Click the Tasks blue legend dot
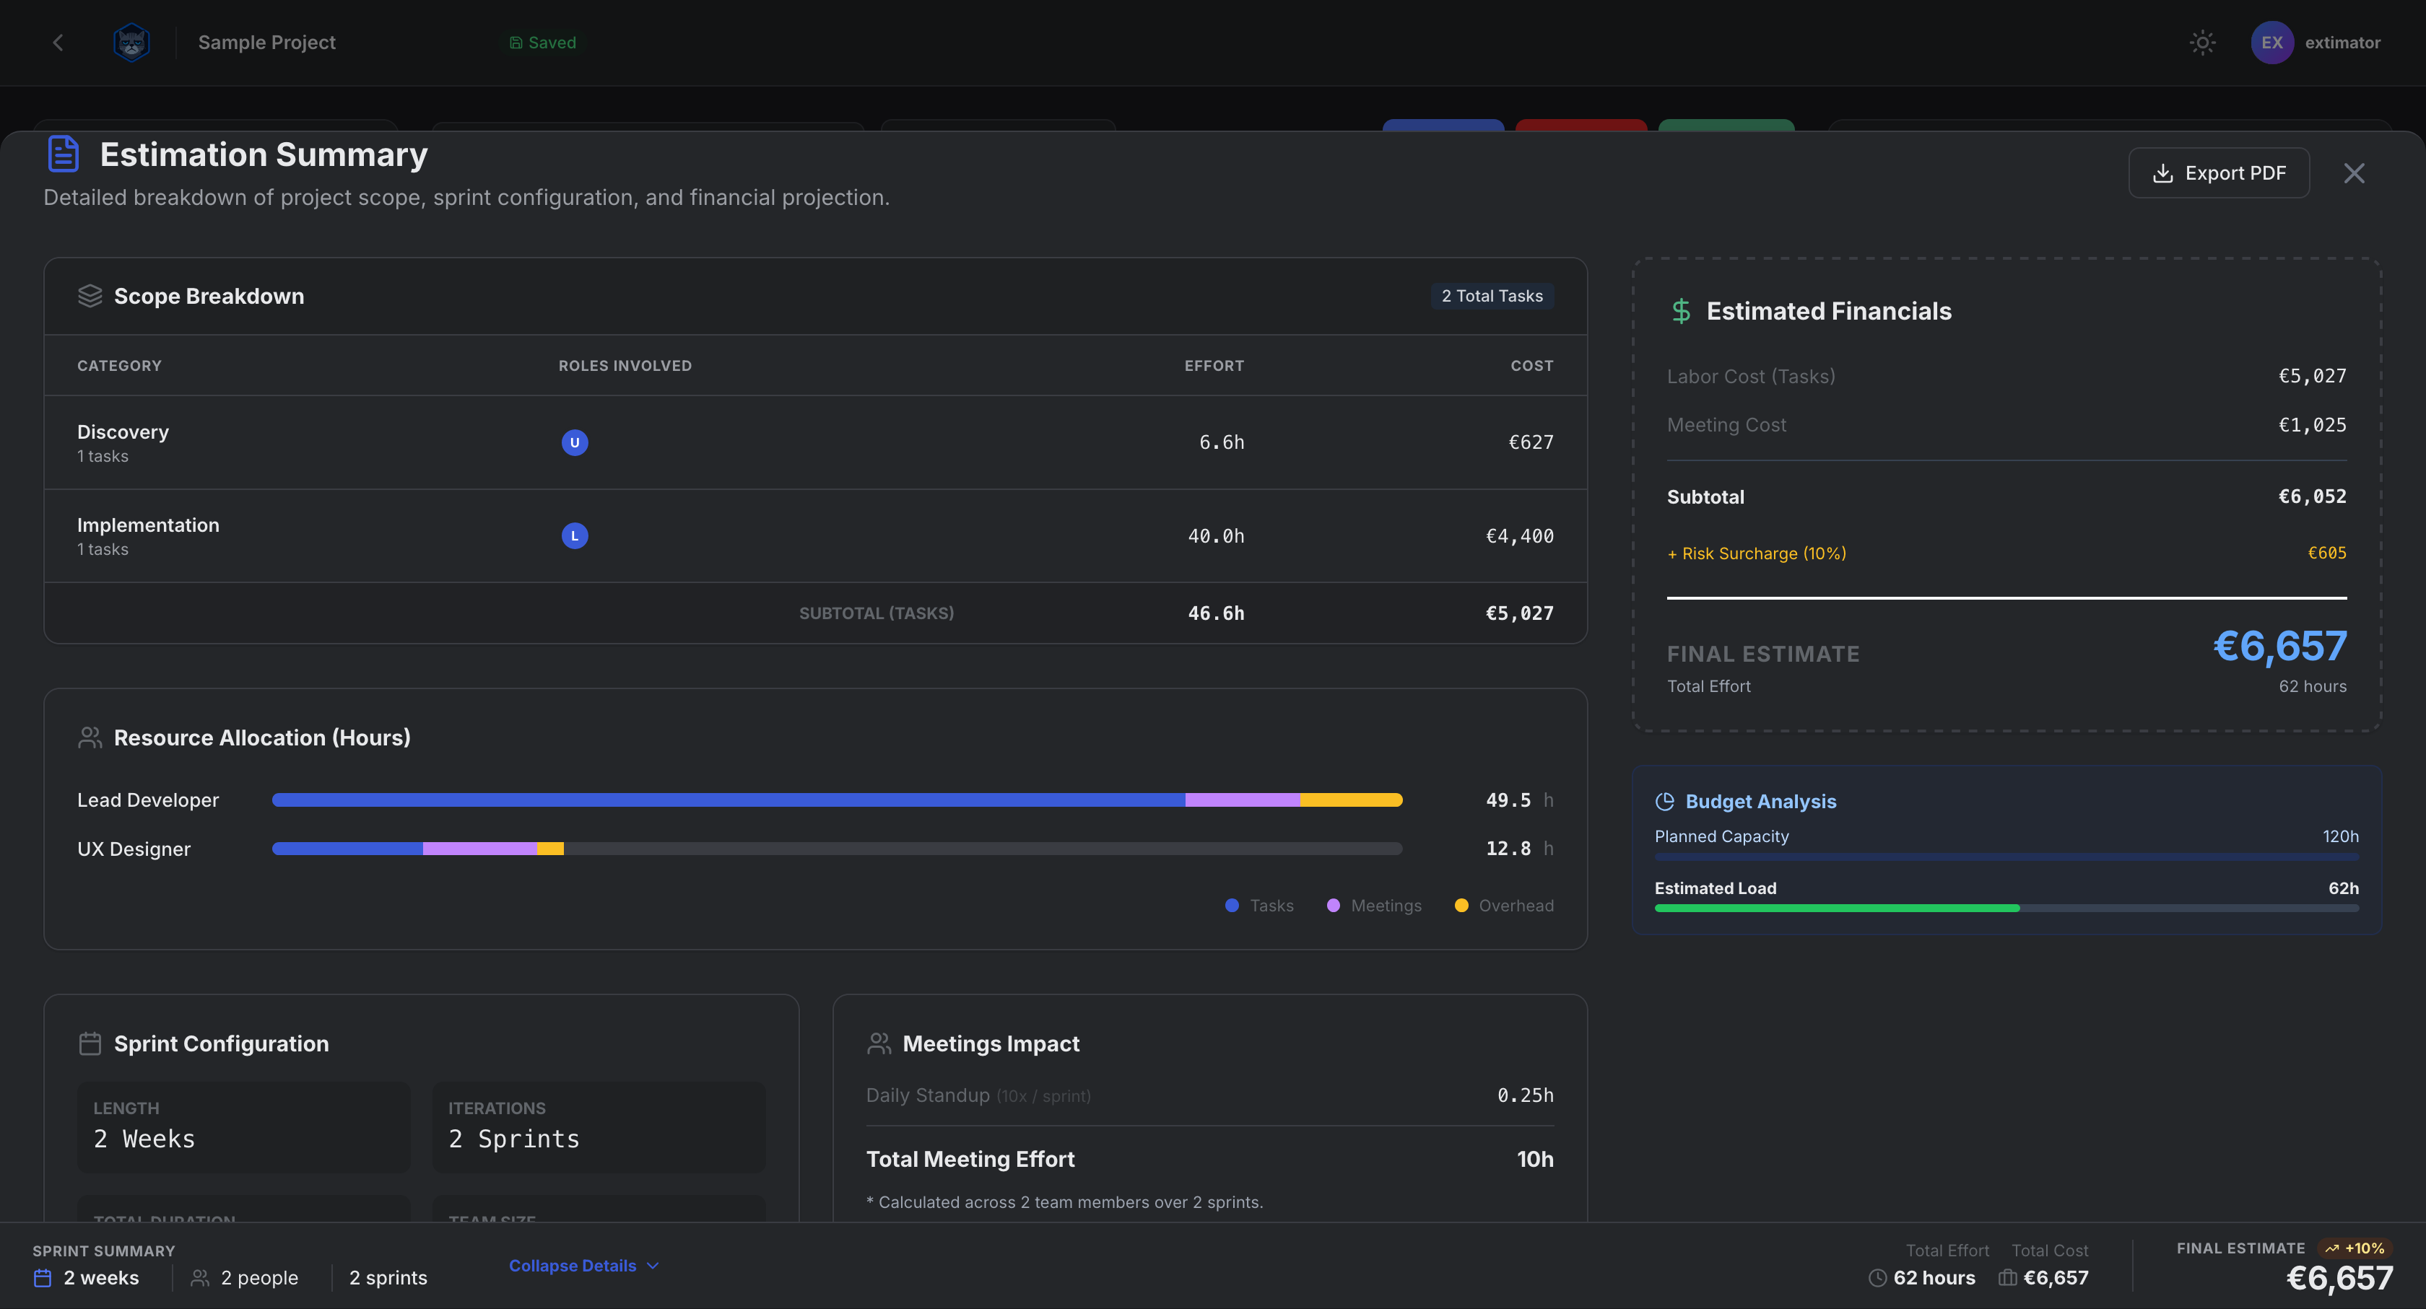The width and height of the screenshot is (2426, 1309). click(1232, 906)
